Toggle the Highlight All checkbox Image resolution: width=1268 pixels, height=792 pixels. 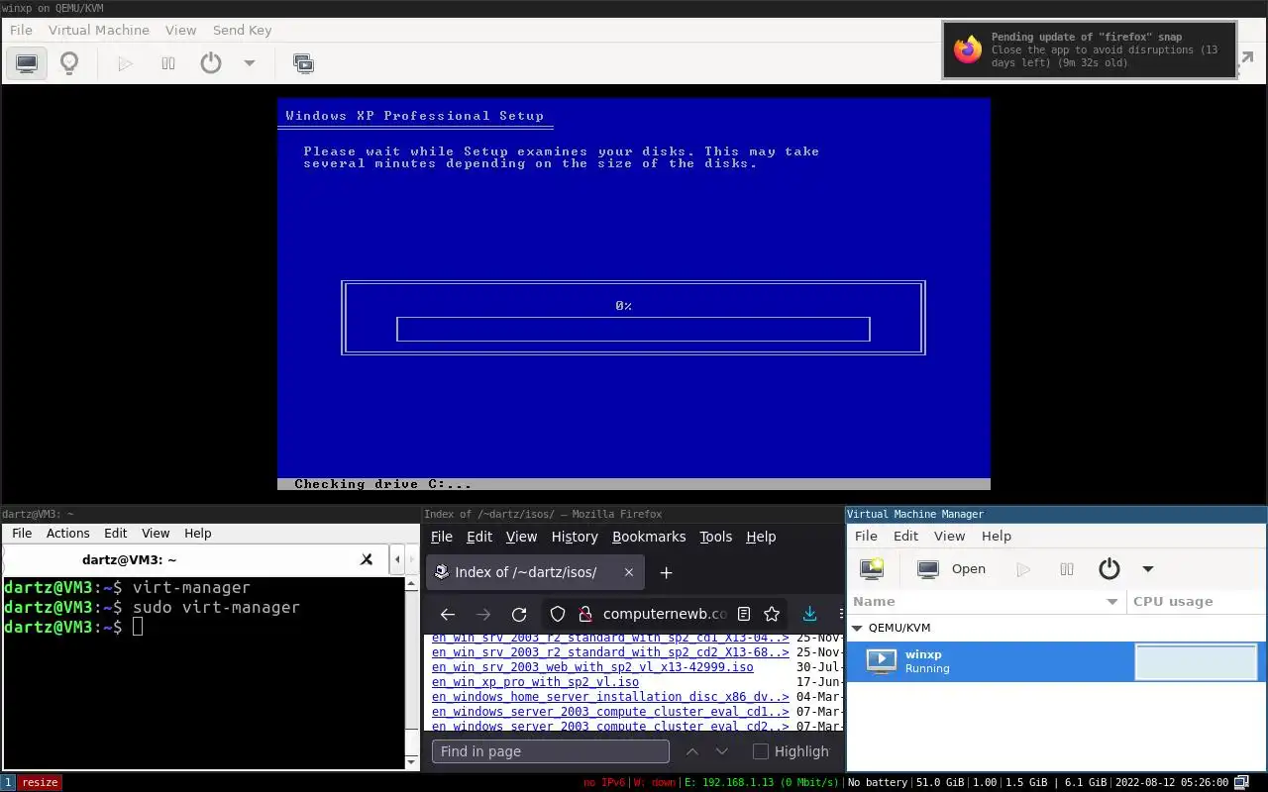pyautogui.click(x=761, y=751)
